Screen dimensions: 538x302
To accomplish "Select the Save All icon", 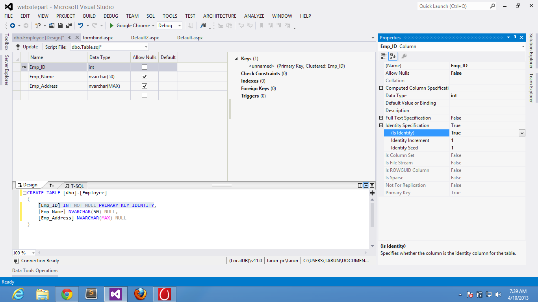I will [69, 25].
